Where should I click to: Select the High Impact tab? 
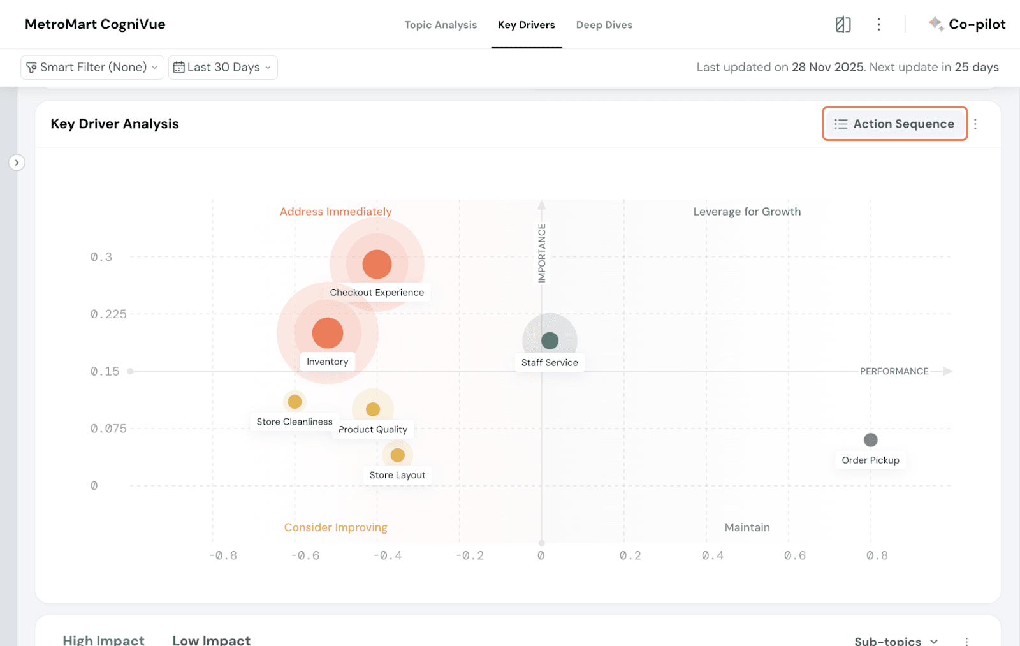click(103, 640)
